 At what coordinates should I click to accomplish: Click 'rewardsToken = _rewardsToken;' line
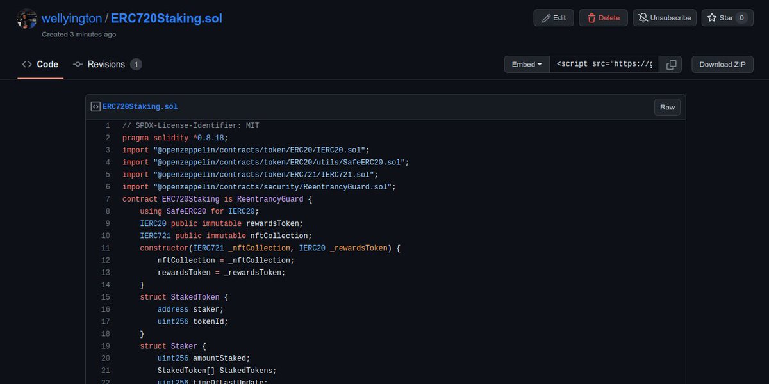pyautogui.click(x=221, y=272)
